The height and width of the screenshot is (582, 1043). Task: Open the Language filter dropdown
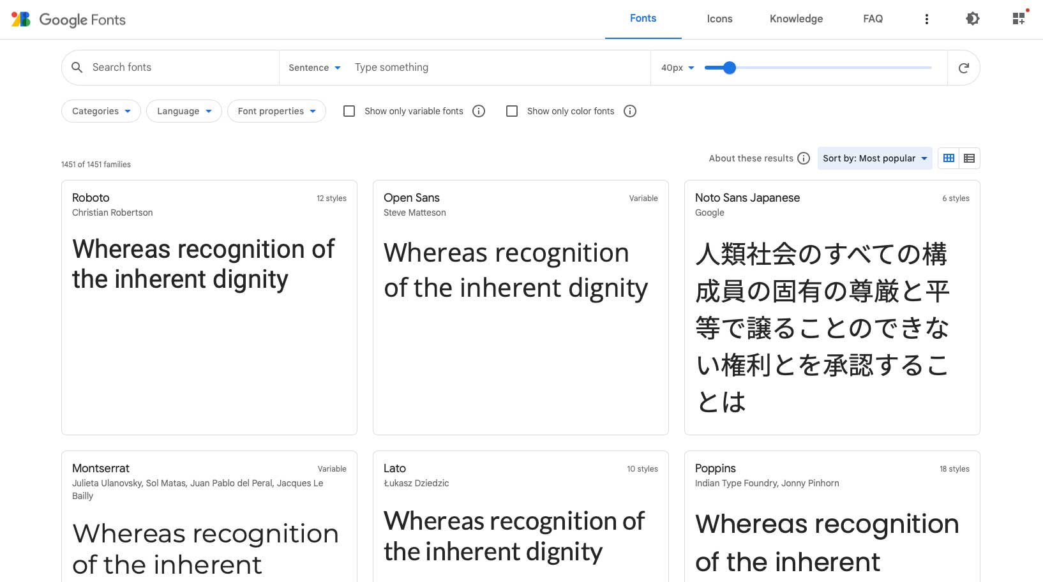[x=183, y=110]
